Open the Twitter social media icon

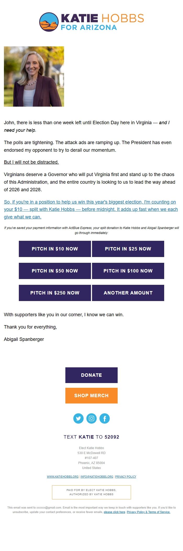78,418
